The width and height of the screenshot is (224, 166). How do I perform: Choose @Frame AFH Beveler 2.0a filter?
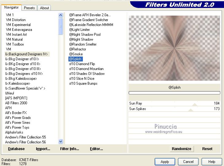tap(90, 15)
